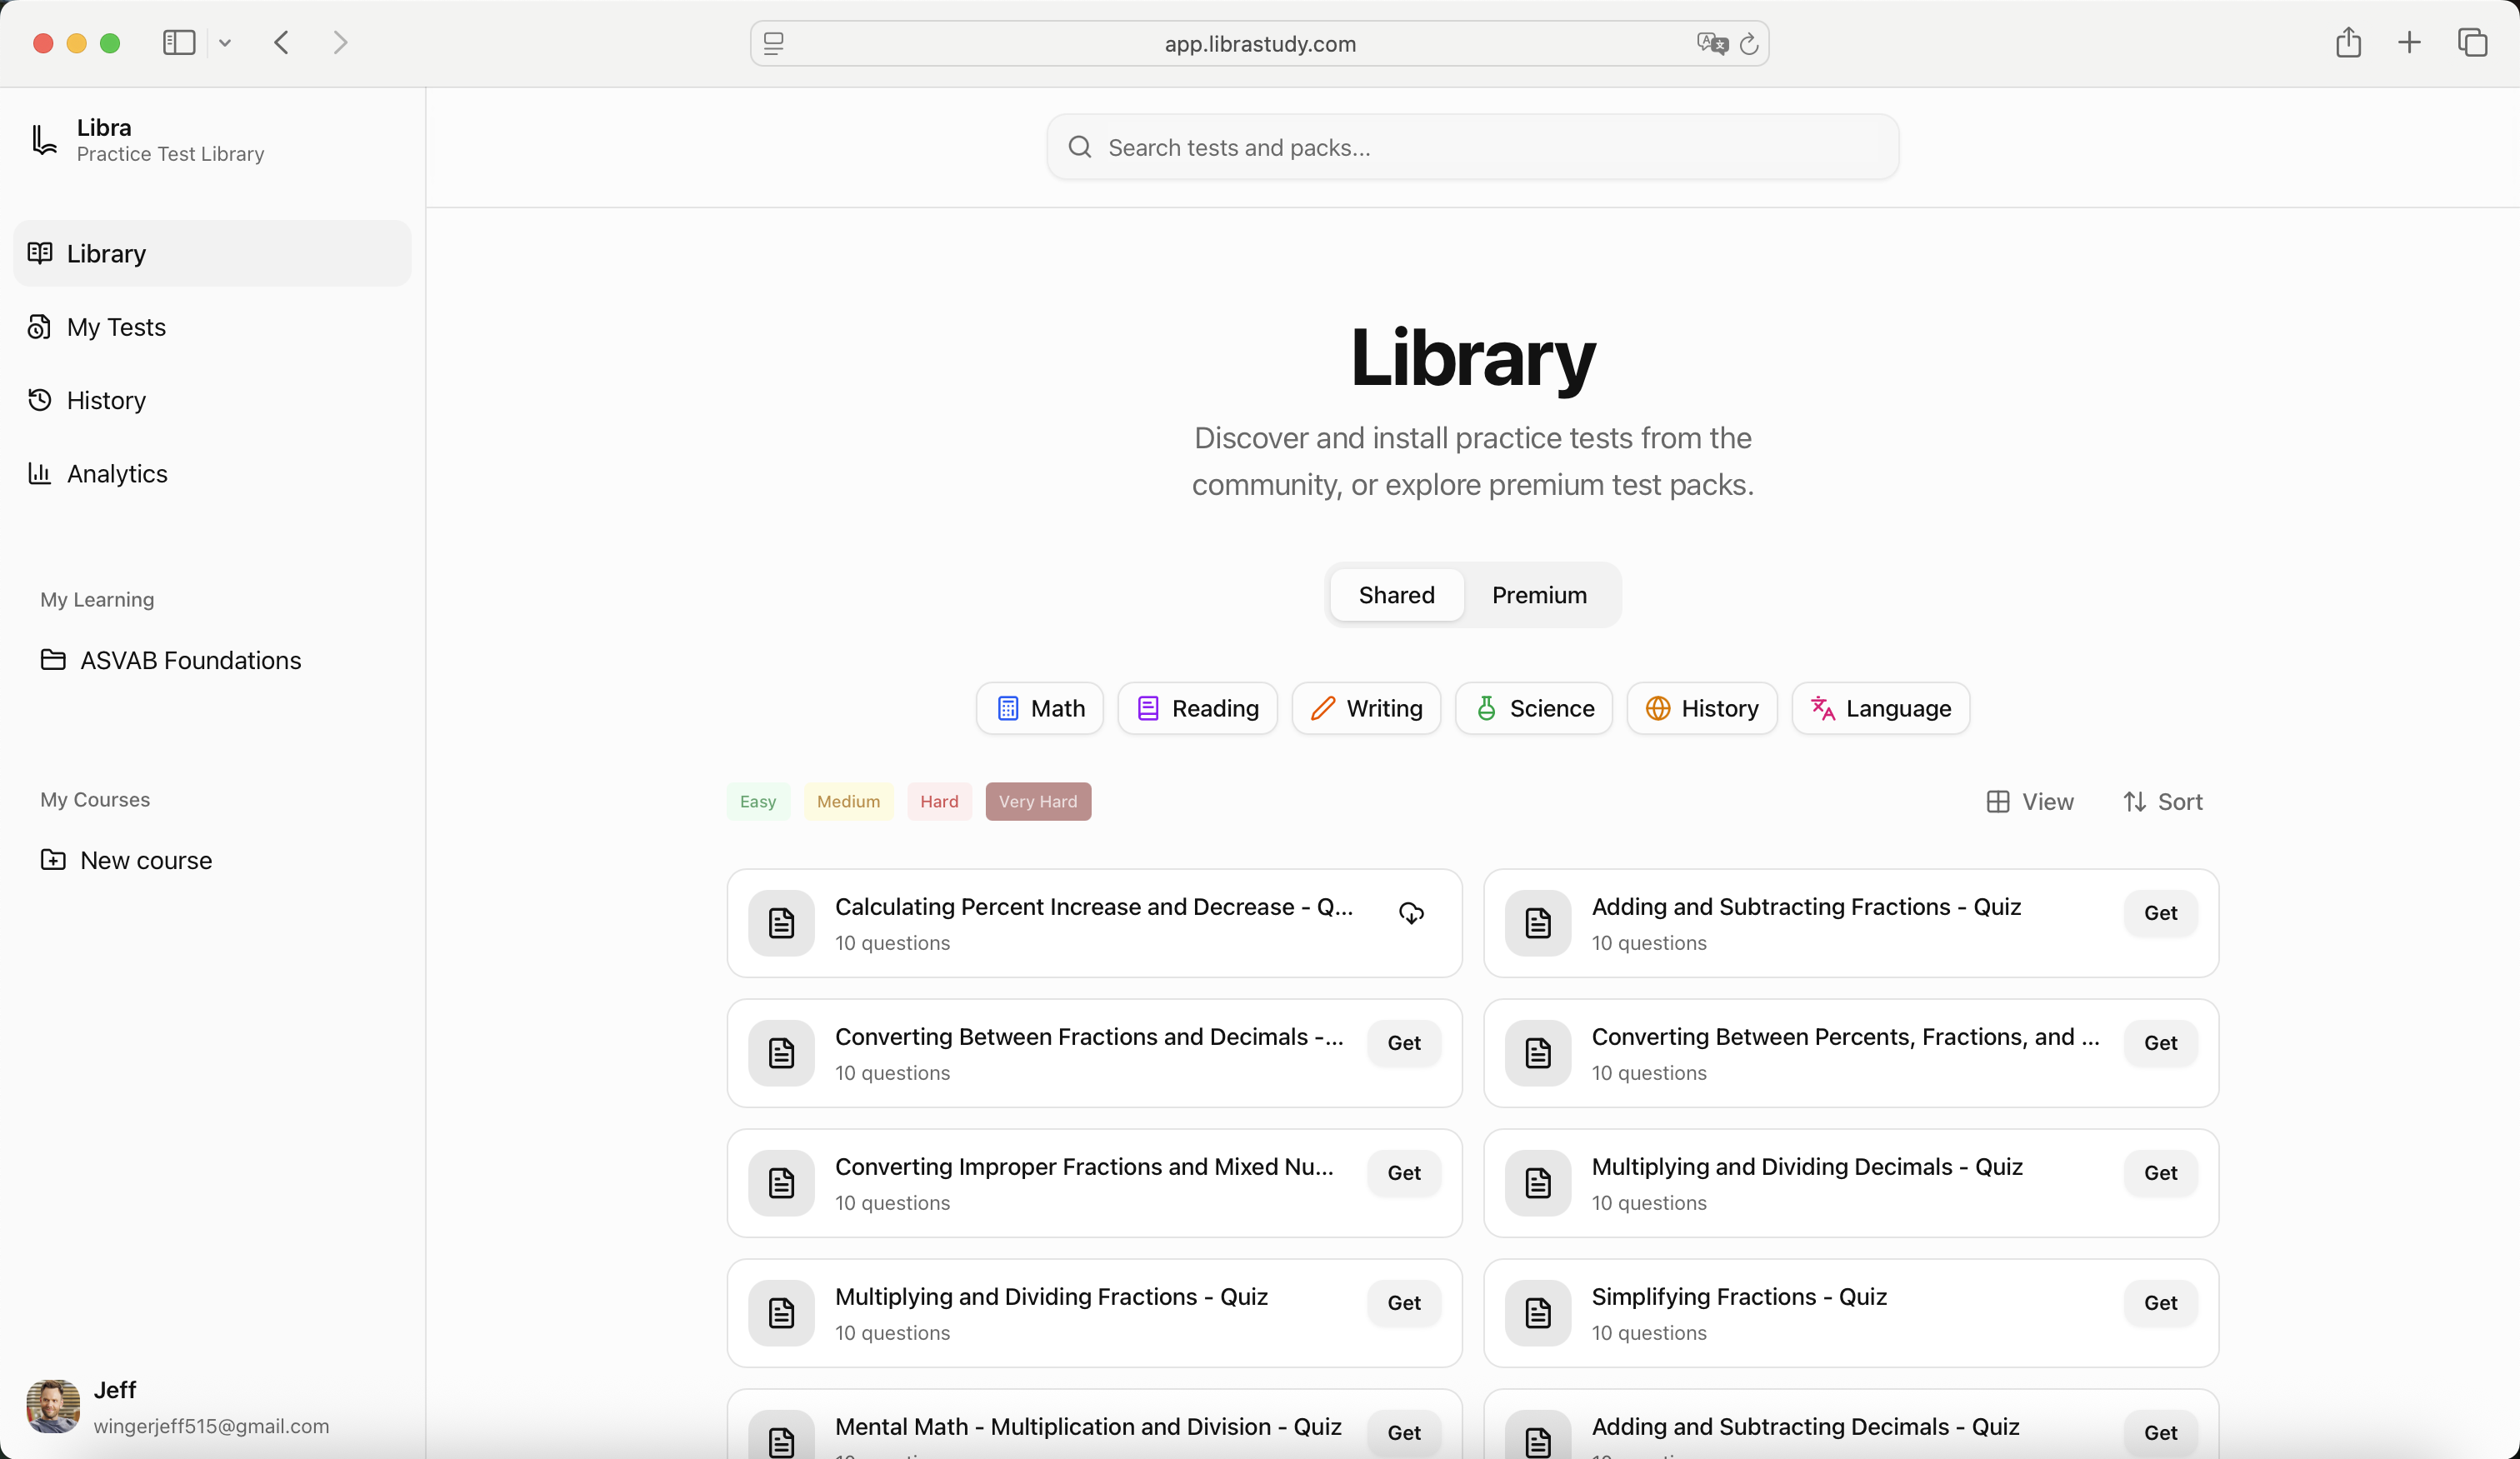Open the Library section icon in sidebar
The height and width of the screenshot is (1459, 2520).
pyautogui.click(x=41, y=253)
